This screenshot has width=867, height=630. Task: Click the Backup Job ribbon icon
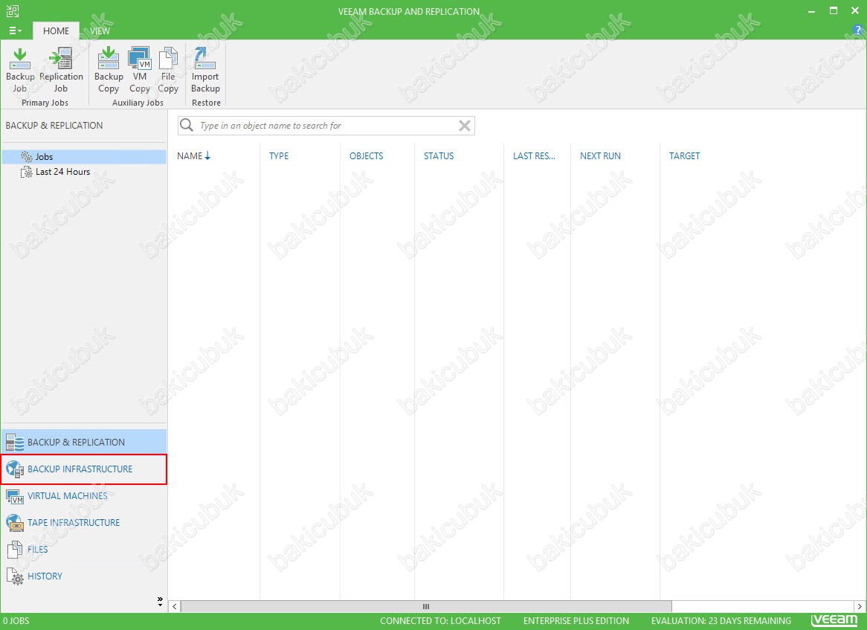[x=20, y=70]
